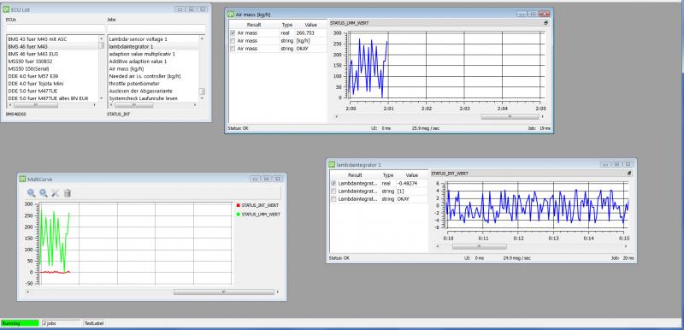
Task: Click the red STATUS_INT_WERT legend swatch
Action: click(x=239, y=205)
